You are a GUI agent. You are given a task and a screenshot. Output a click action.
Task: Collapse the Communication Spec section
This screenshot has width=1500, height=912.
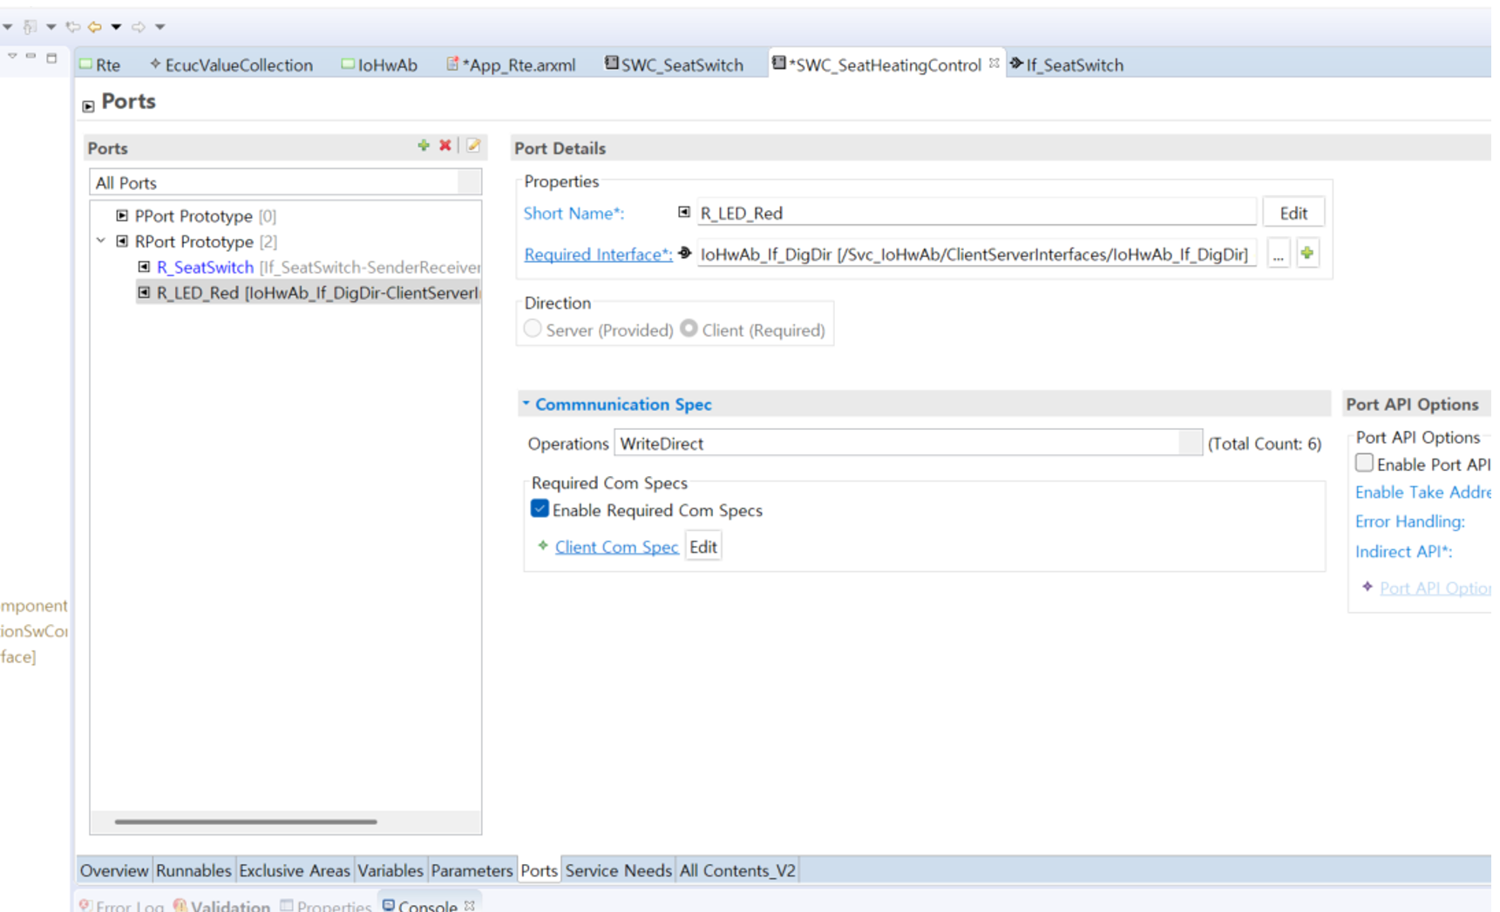click(526, 404)
